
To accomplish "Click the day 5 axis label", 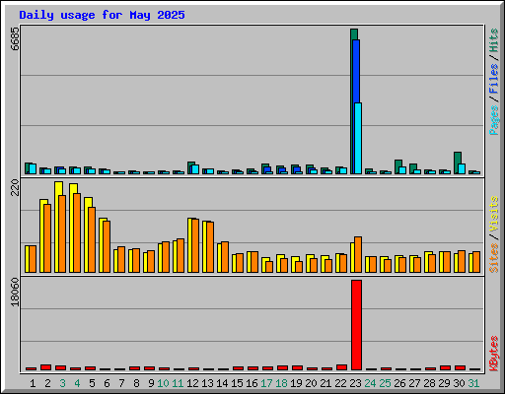I will [x=92, y=383].
